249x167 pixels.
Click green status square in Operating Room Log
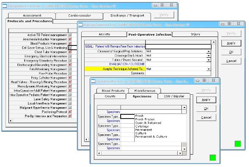click(213, 158)
